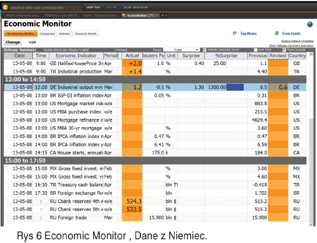Viewport: 317px width, 243px height.
Task: Select the My Economic Monitor tab
Action: click(x=21, y=34)
